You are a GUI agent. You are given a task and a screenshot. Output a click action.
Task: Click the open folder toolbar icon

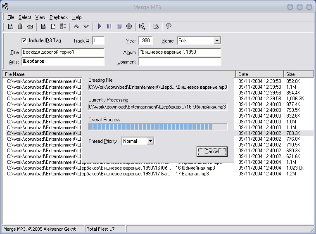point(30,26)
